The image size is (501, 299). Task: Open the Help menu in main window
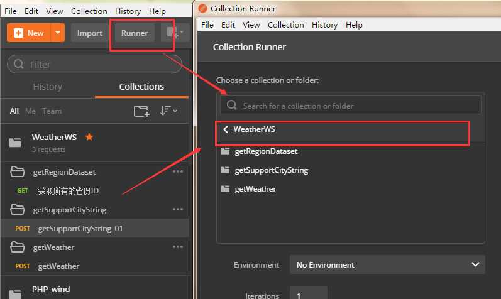(157, 11)
